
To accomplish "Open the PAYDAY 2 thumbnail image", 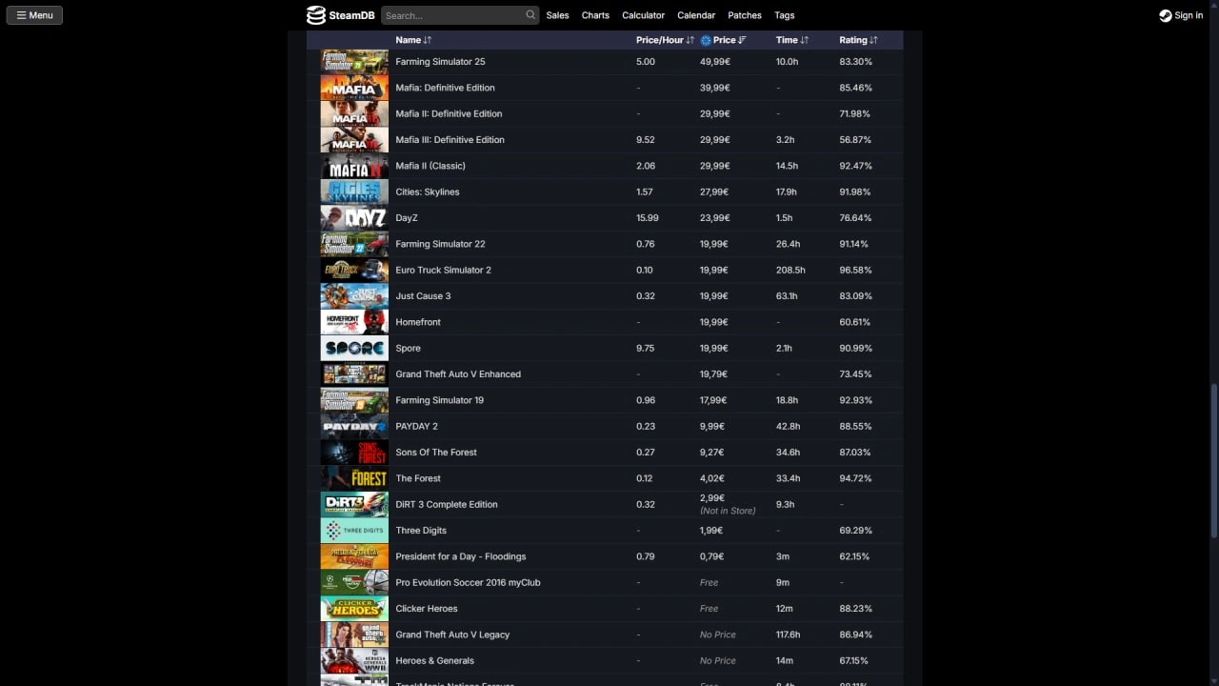I will (x=354, y=426).
